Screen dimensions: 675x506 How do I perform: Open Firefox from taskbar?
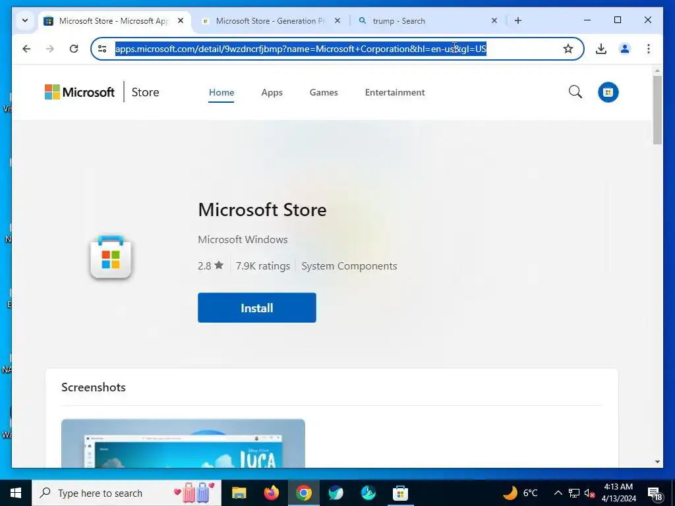pyautogui.click(x=271, y=493)
